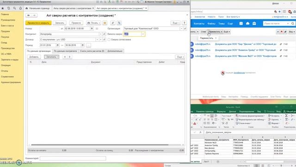Viewport: 296px width, 167px height.
Task: Click Номер input field
Action: 49,29
